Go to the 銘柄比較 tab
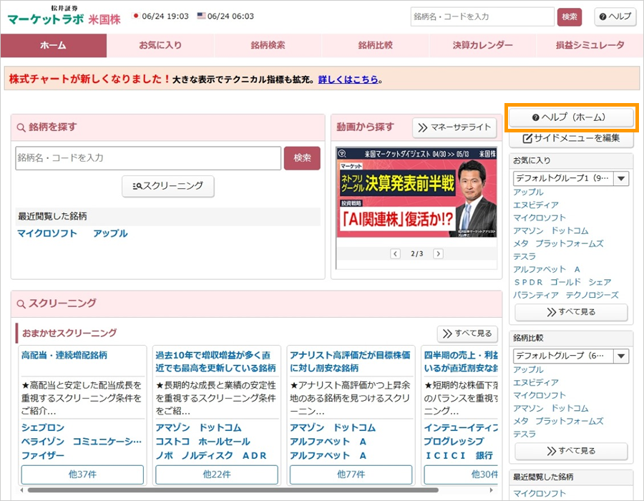The width and height of the screenshot is (644, 501). [x=376, y=45]
